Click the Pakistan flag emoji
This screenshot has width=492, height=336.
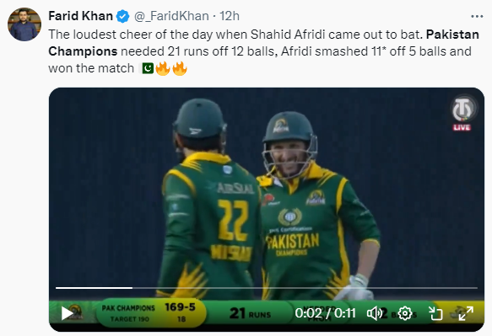point(148,68)
